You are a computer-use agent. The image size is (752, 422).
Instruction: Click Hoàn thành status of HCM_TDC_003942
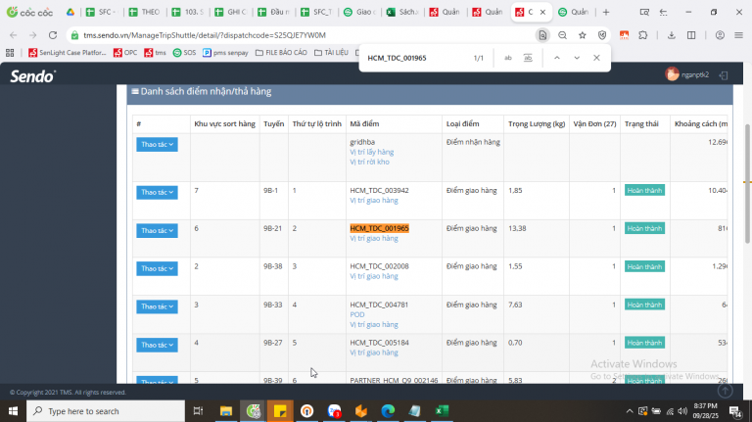click(x=644, y=190)
